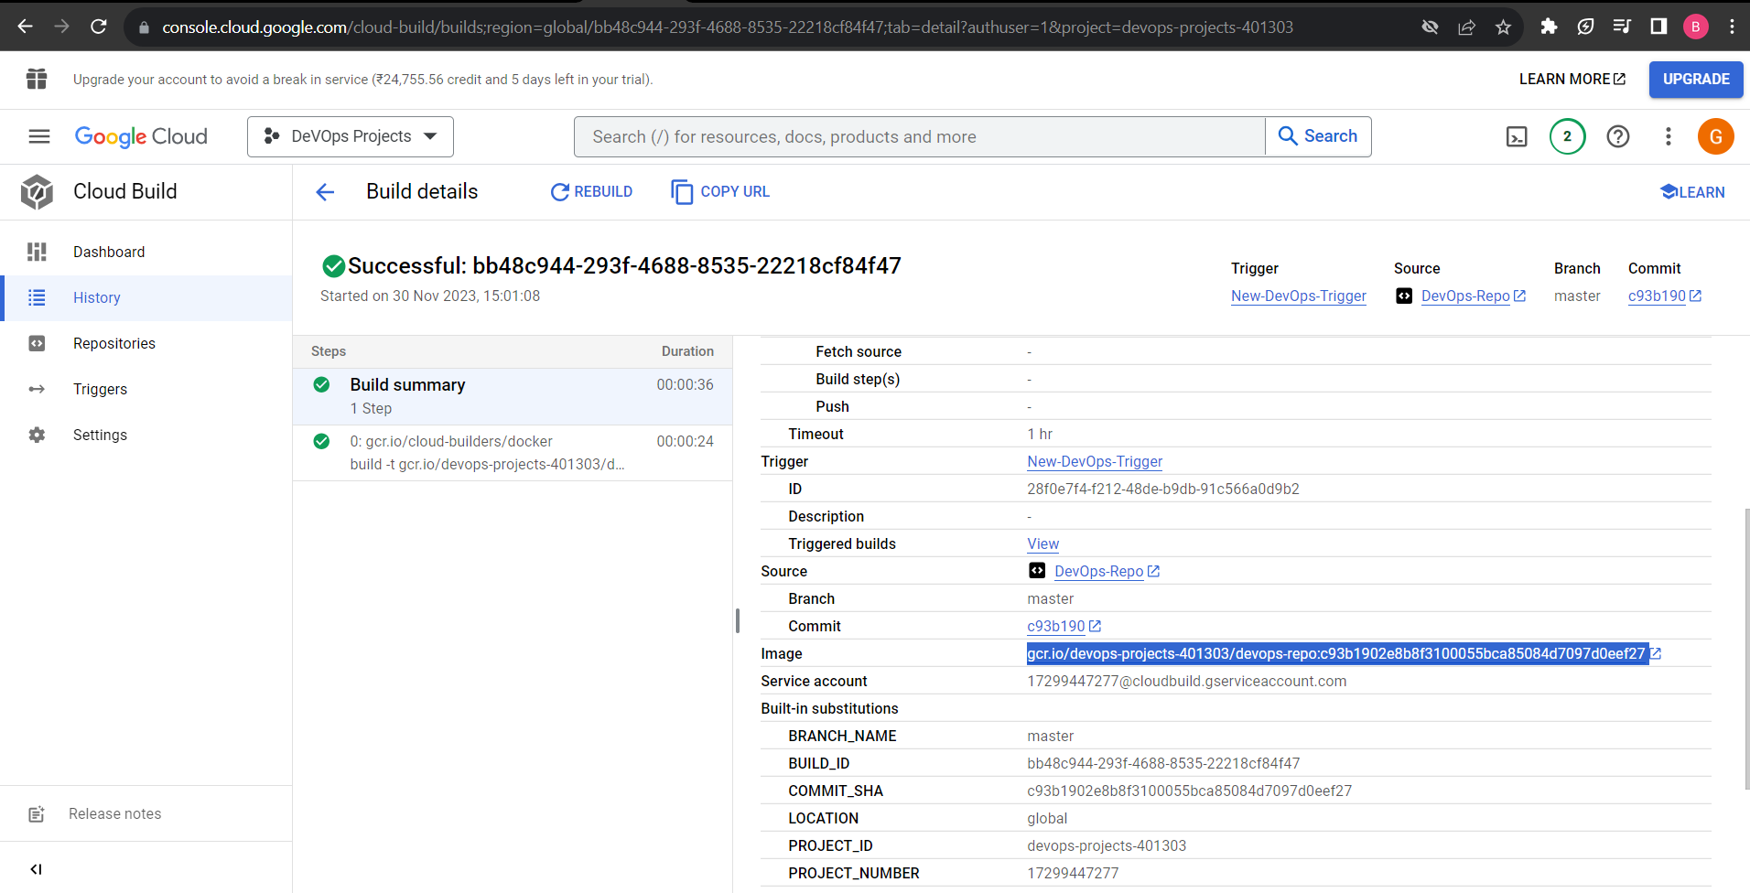
Task: Activate Cloud Shell terminal icon
Action: click(x=1517, y=137)
